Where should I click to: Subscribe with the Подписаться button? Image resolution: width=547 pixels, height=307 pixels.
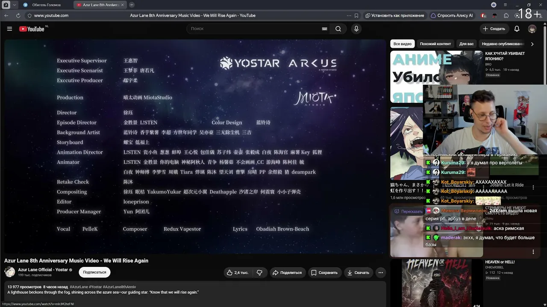pyautogui.click(x=94, y=272)
